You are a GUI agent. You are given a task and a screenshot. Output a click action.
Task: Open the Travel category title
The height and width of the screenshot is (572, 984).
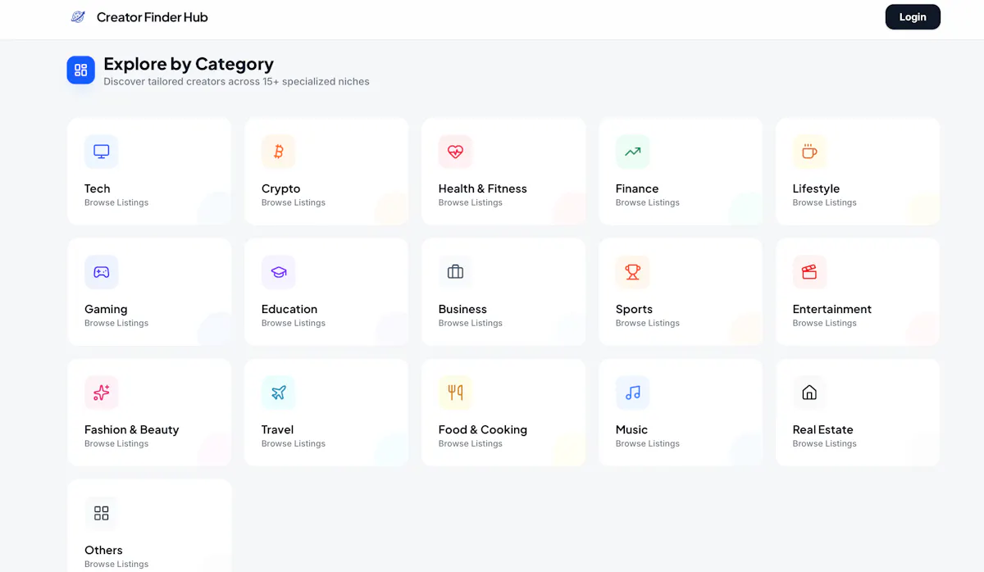(278, 429)
